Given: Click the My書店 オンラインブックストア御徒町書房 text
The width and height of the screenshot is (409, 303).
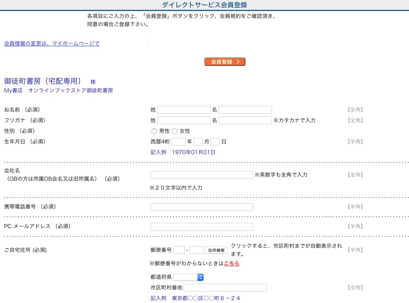Looking at the screenshot, I should pyautogui.click(x=58, y=90).
